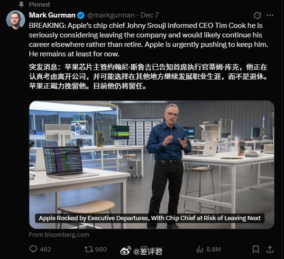View post analytics bar-chart icon
Viewport: 284px width, 259px height.
coord(200,250)
